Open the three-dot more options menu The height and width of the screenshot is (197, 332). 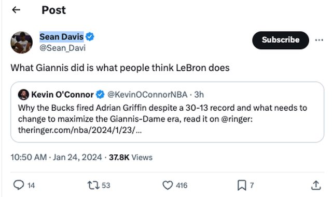pyautogui.click(x=319, y=40)
